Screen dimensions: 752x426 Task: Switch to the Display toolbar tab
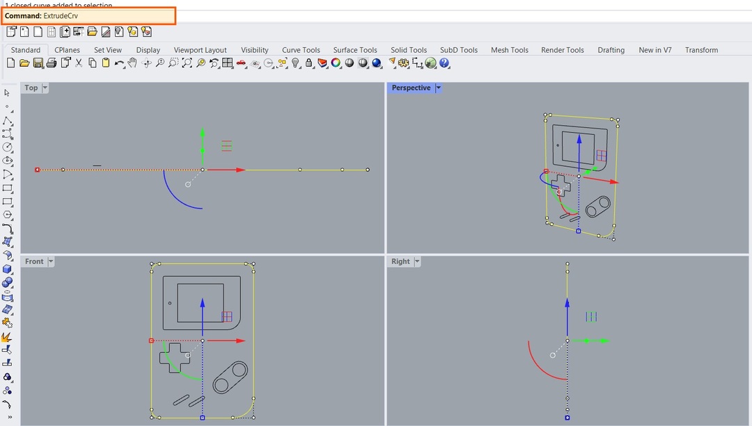click(x=148, y=50)
